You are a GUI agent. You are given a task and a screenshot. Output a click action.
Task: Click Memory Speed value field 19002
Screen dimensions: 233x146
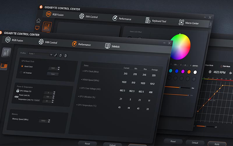(x=43, y=121)
